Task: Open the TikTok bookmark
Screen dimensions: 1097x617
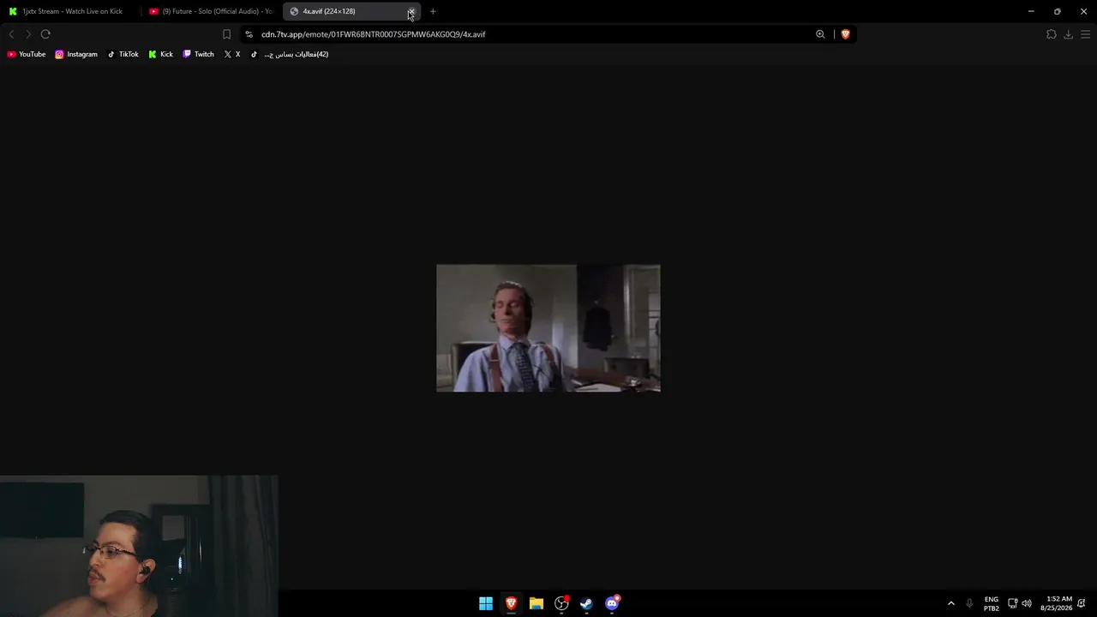Action: point(123,54)
